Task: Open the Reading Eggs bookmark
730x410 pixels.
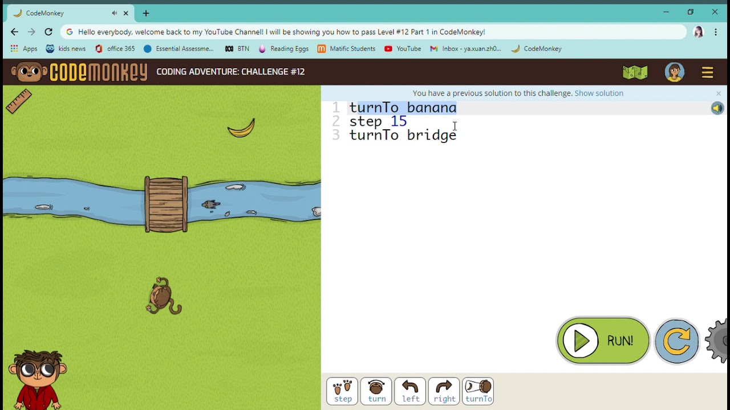Action: click(283, 49)
